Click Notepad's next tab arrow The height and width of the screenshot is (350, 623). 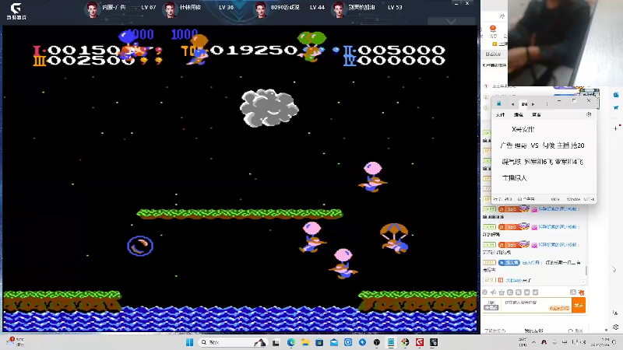(533, 104)
